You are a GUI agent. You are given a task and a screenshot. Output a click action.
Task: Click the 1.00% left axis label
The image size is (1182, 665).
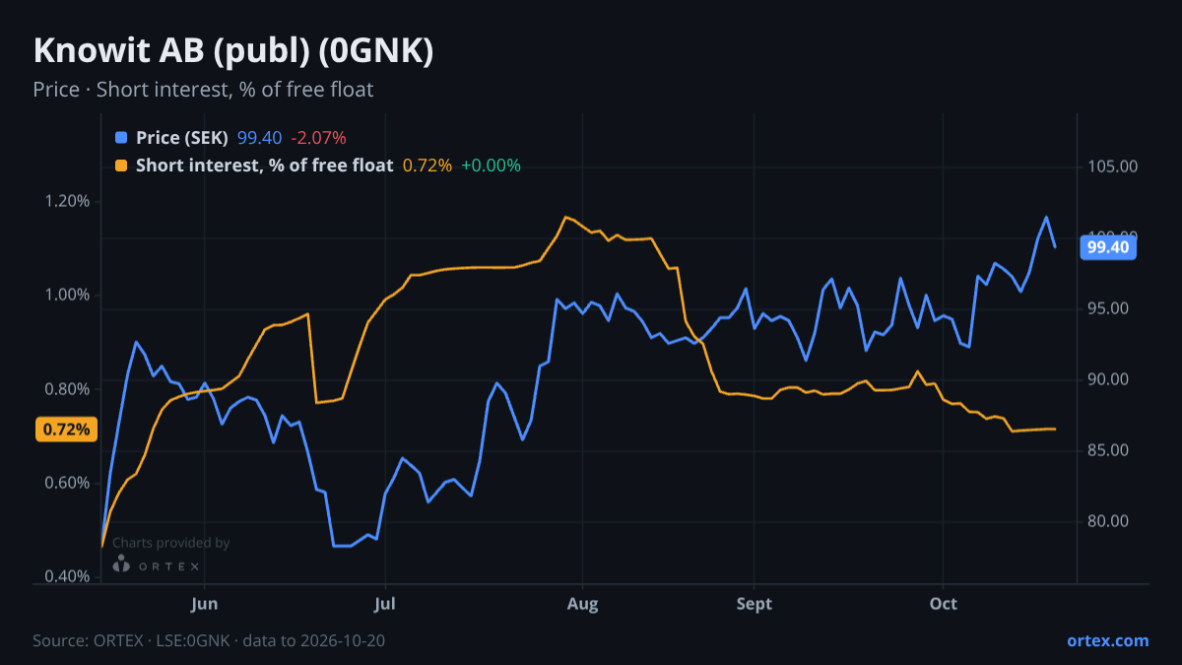coord(69,296)
